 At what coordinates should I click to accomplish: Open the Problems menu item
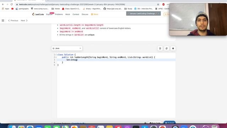(59, 14)
